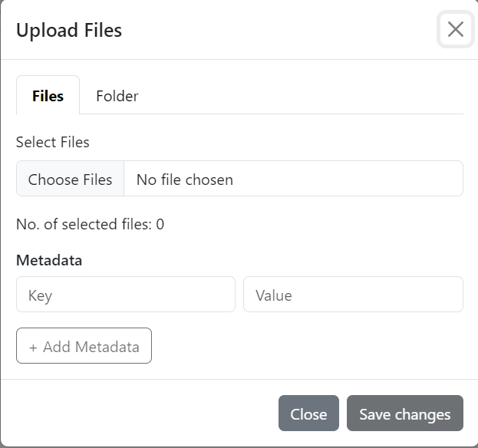Click the selected files count '0'
Viewport: 478px width, 448px height.
[160, 224]
